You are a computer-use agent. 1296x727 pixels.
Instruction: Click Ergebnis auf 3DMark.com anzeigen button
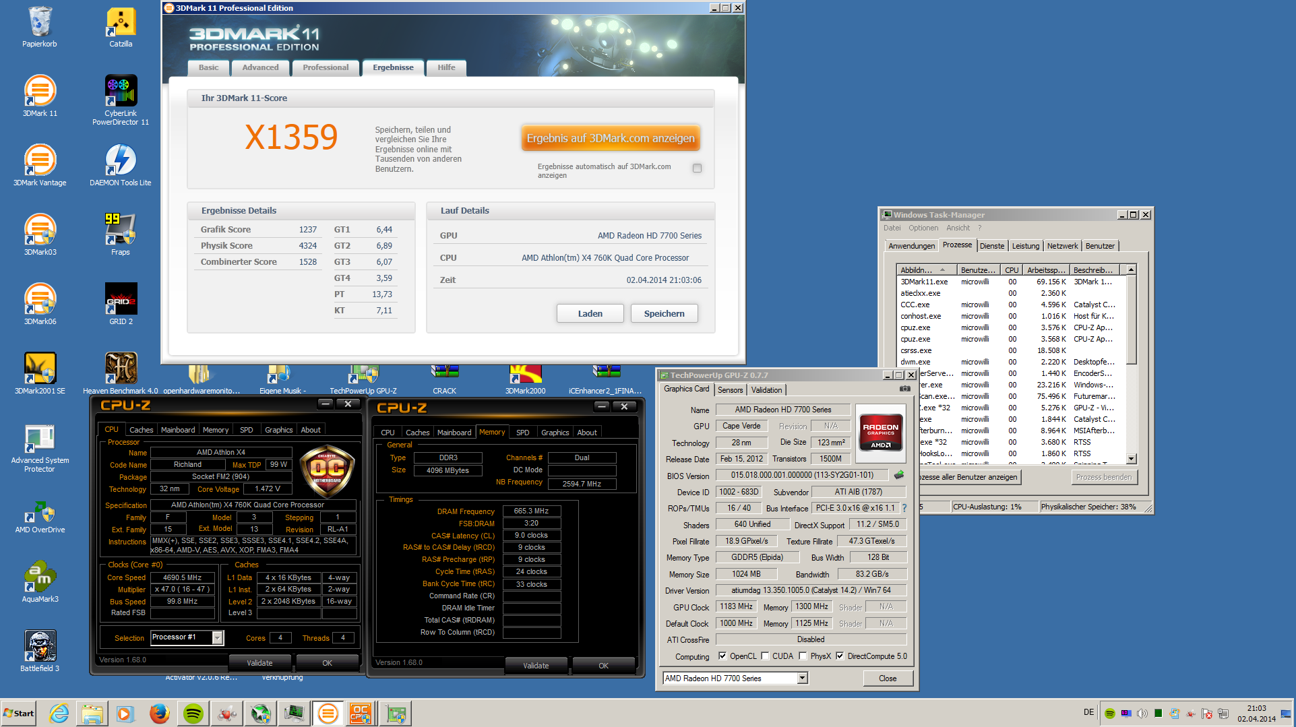coord(611,138)
